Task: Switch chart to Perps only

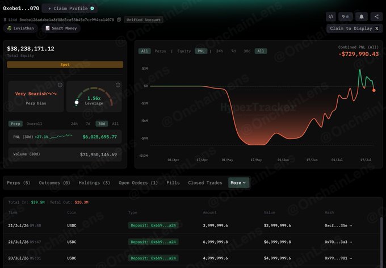Action: click(160, 51)
